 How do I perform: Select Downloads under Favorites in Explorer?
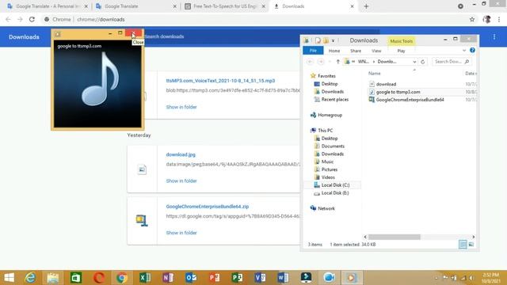point(332,92)
